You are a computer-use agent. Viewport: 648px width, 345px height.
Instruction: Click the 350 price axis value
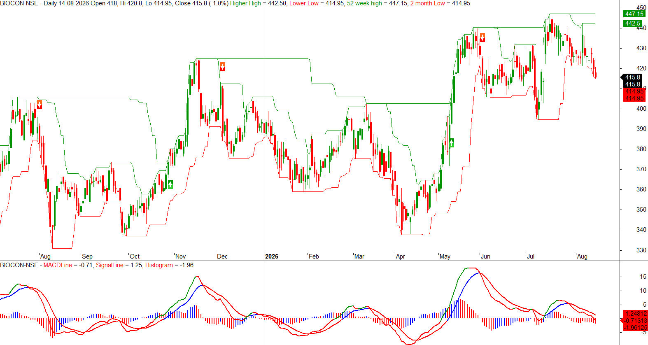[x=641, y=210]
